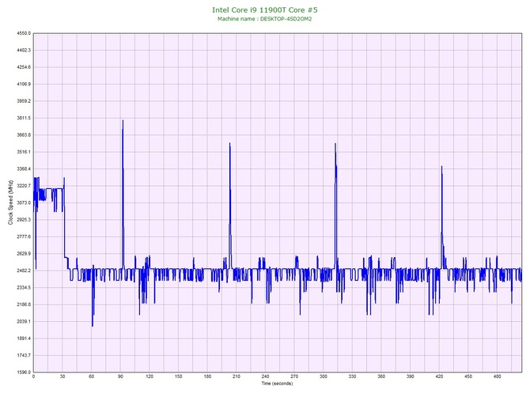Screen dimensions: 530x397
Task: Click the "Time (seconds)" axis label
Action: pyautogui.click(x=277, y=383)
